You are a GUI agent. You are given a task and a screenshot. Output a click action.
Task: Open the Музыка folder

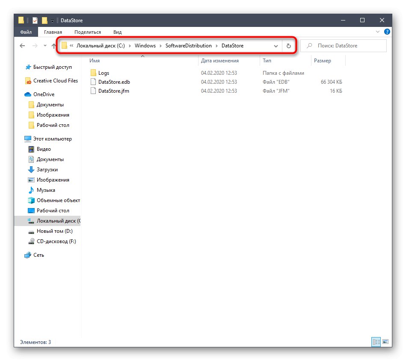coord(46,190)
